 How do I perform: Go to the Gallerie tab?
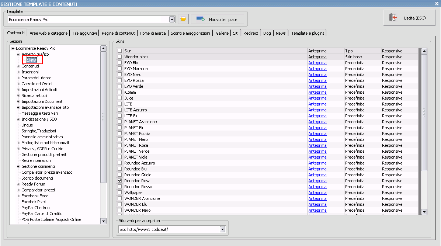[222, 33]
